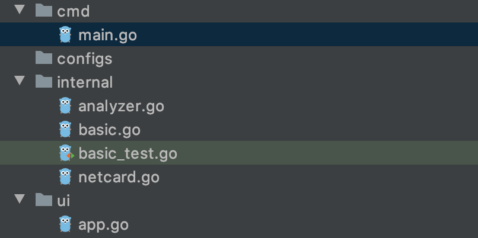Select the configs folder label
Viewport: 478px width, 238px height.
84,59
